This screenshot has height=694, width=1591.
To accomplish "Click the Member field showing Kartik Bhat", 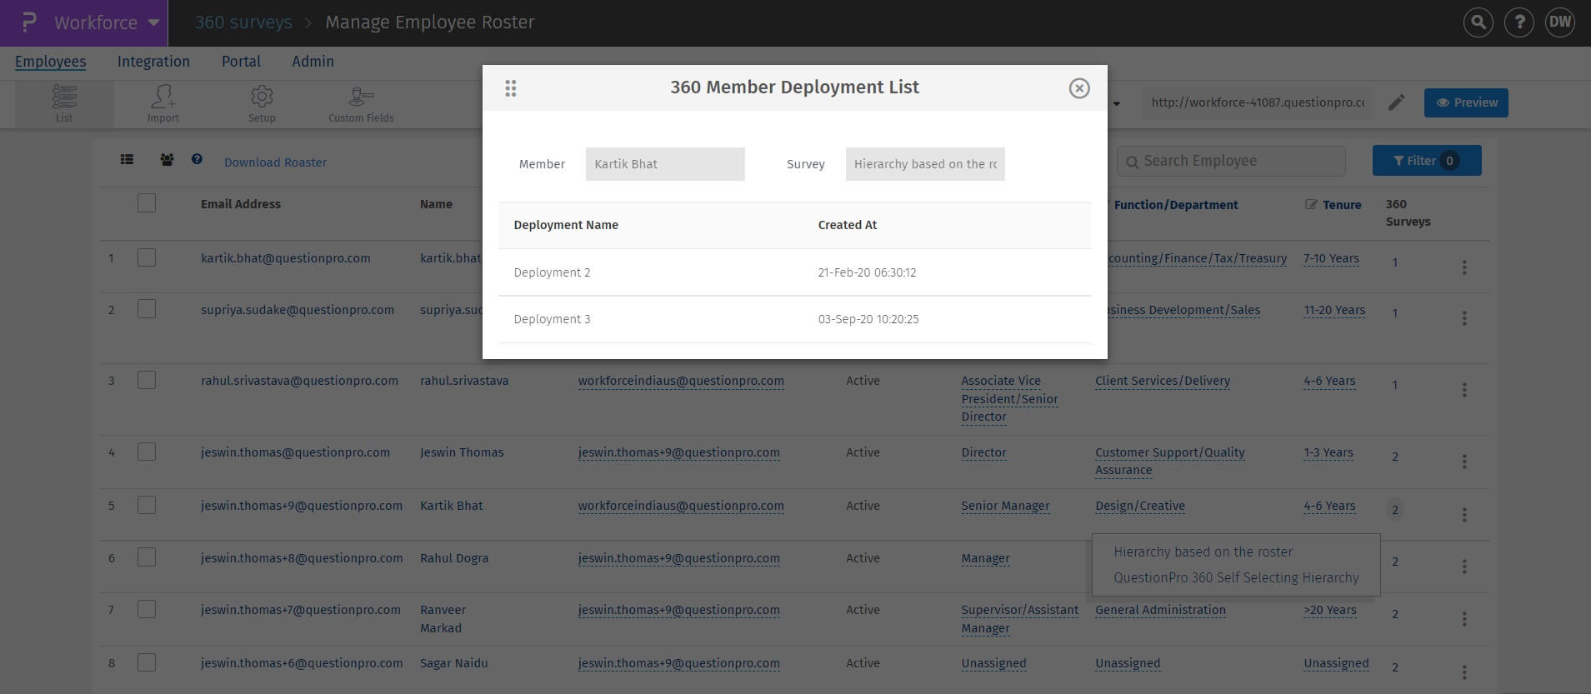I will point(665,164).
